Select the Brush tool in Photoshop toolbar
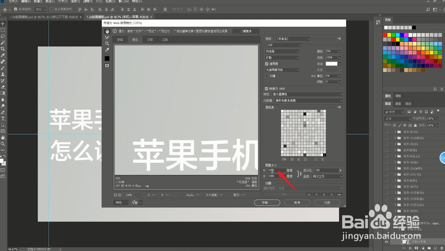 pos(3,68)
